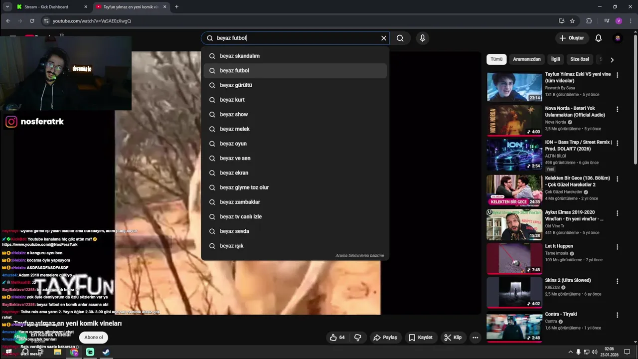Open options for Let It Happen video
The image size is (638, 359).
point(617,247)
